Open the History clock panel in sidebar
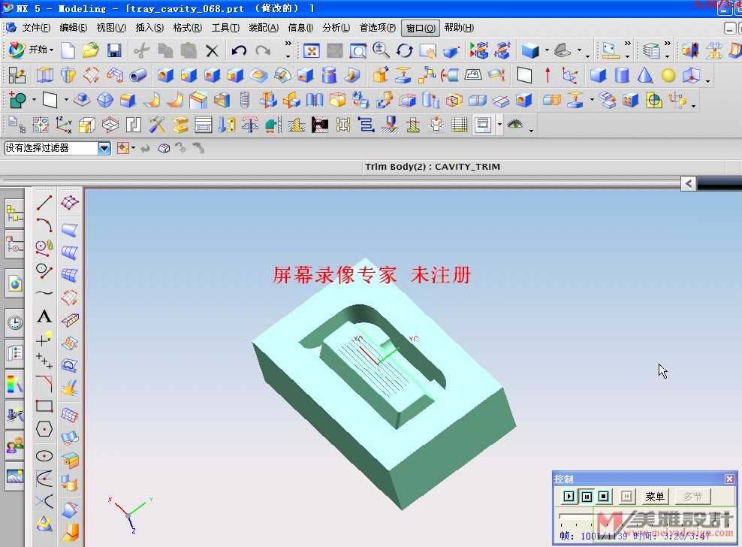The width and height of the screenshot is (742, 547). (15, 322)
